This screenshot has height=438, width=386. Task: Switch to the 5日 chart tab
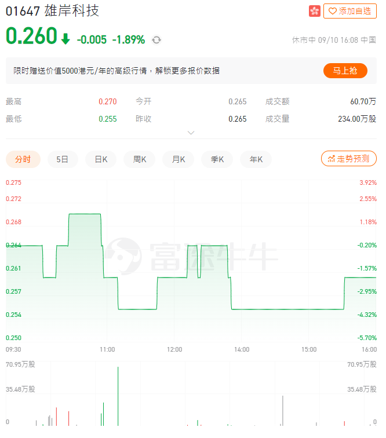point(62,159)
